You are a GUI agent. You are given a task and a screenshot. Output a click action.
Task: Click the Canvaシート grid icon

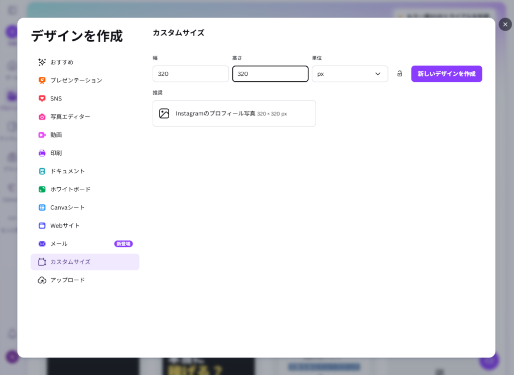[x=42, y=207]
